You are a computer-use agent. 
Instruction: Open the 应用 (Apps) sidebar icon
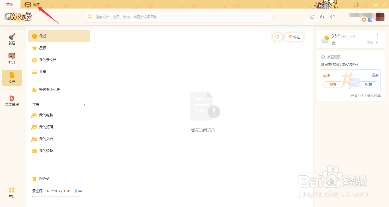pos(12,193)
